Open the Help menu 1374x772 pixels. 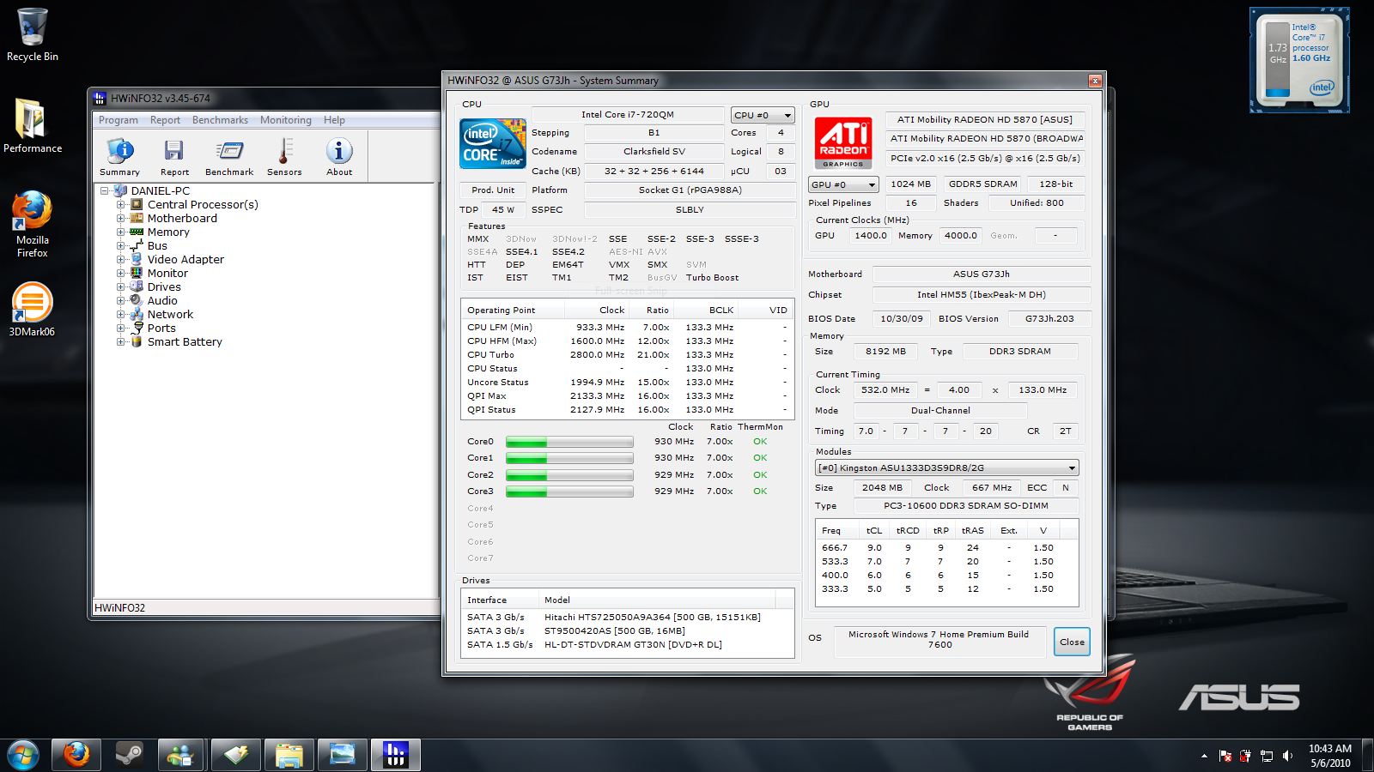[334, 120]
